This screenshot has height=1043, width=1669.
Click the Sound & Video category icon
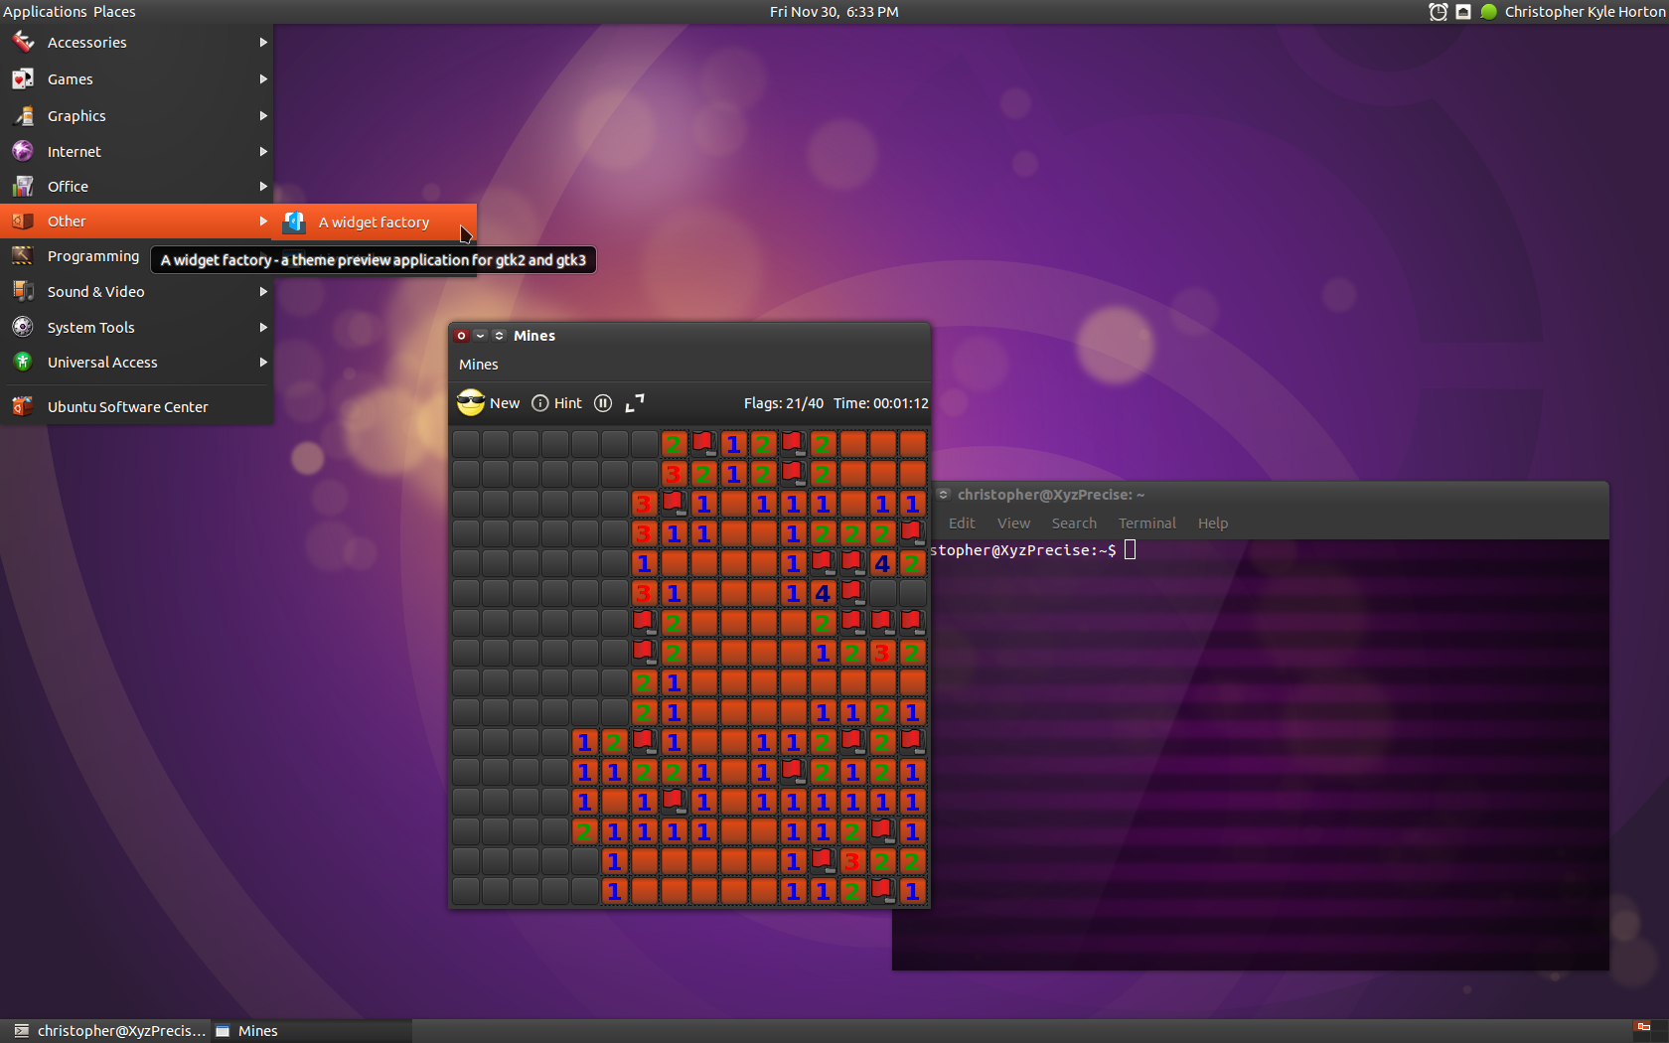point(23,291)
